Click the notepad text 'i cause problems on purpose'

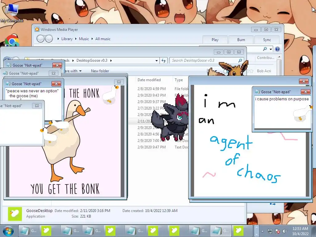282,99
